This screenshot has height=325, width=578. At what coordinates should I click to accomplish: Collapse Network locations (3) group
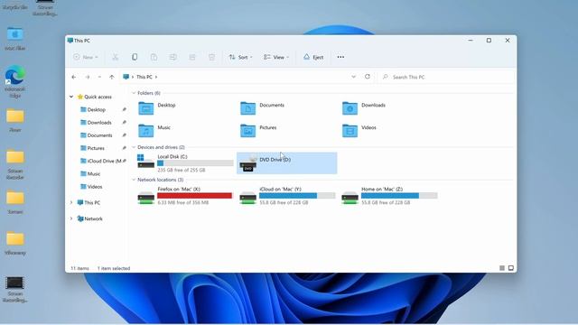pos(134,180)
